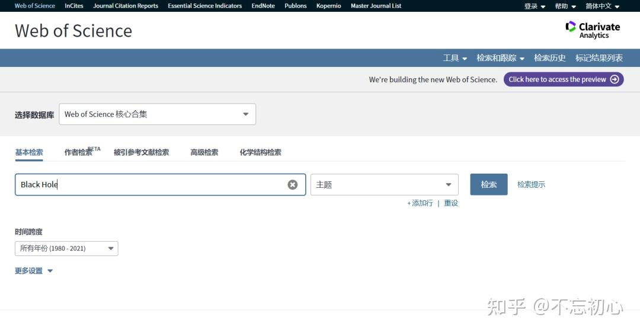Open the 所有年份 (1980 - 2021) dropdown
Image resolution: width=640 pixels, height=333 pixels.
click(x=66, y=248)
